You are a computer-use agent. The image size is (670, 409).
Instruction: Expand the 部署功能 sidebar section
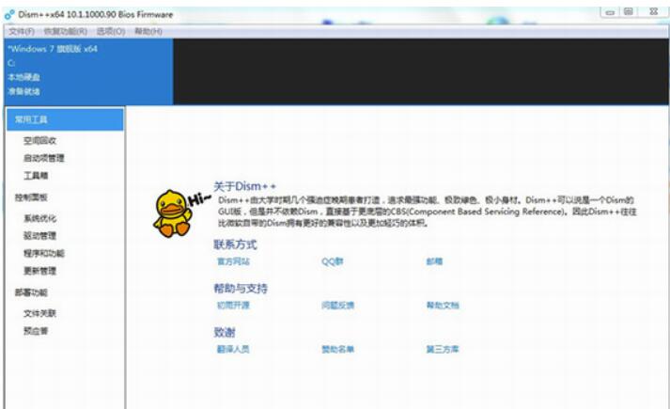click(x=31, y=291)
